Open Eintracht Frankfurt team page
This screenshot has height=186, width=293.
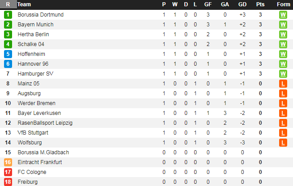tap(40, 162)
